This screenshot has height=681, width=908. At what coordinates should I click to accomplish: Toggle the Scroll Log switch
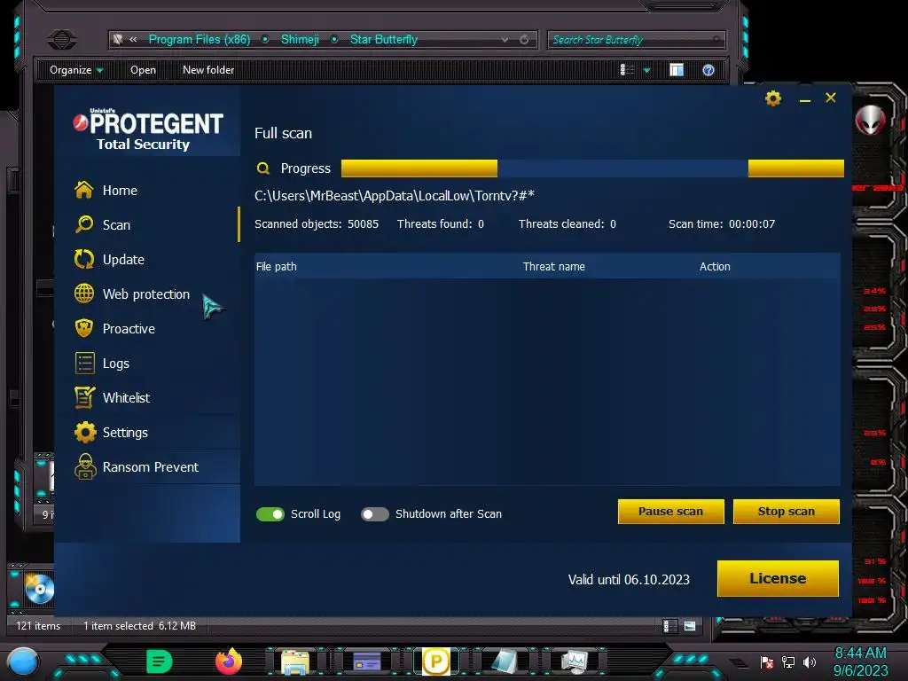click(x=270, y=514)
